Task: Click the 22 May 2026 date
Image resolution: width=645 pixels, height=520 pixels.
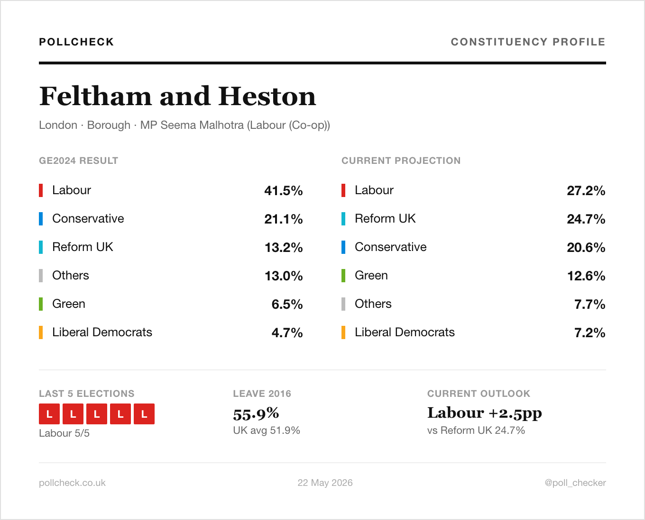Action: pyautogui.click(x=325, y=483)
